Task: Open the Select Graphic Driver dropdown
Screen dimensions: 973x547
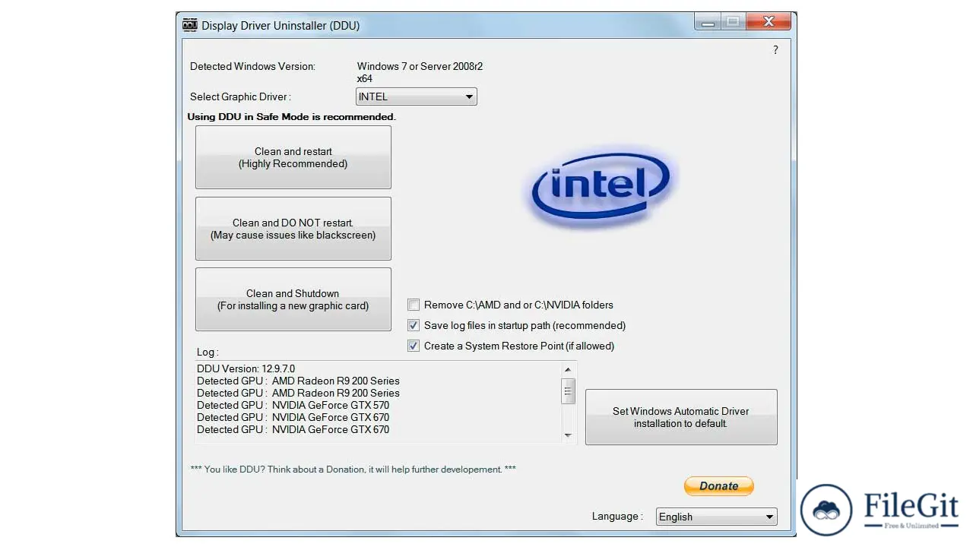Action: pos(417,96)
